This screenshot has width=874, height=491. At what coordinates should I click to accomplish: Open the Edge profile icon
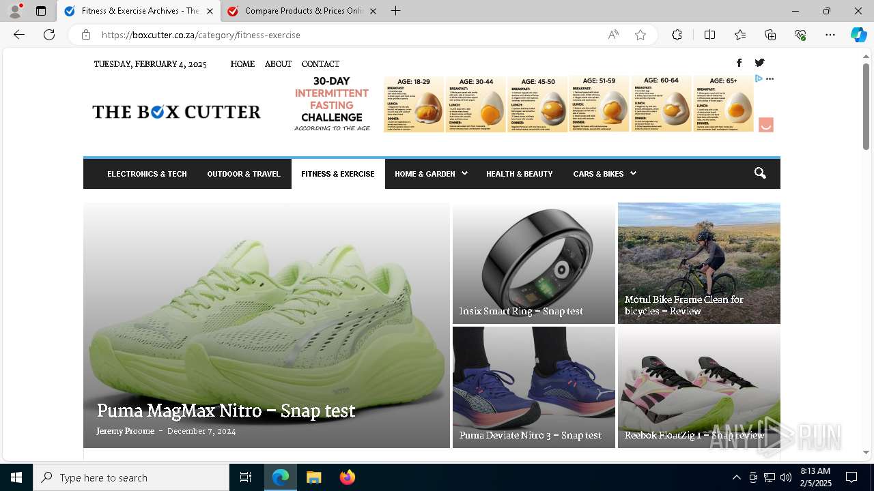pos(15,11)
